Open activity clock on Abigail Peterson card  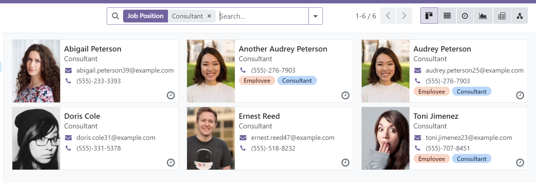(x=171, y=95)
